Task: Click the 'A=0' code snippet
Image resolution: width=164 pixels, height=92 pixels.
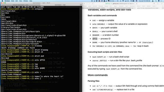Action: coord(94,20)
